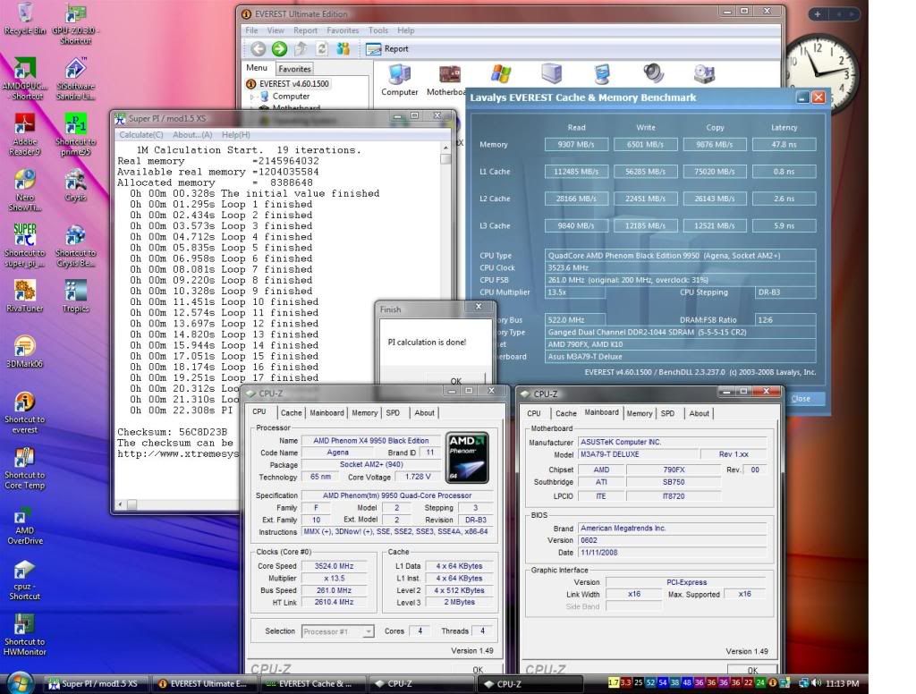Click the Core Speed value 3524.0 MHz in CPU-Z
Viewport: 916px width, 694px height.
(x=335, y=566)
